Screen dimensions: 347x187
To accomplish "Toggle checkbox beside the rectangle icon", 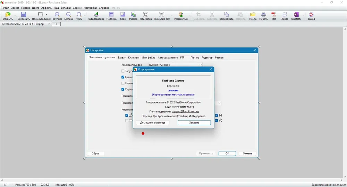I will pyautogui.click(x=127, y=121).
